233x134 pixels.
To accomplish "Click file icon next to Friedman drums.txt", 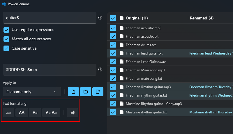I will 122,45.
